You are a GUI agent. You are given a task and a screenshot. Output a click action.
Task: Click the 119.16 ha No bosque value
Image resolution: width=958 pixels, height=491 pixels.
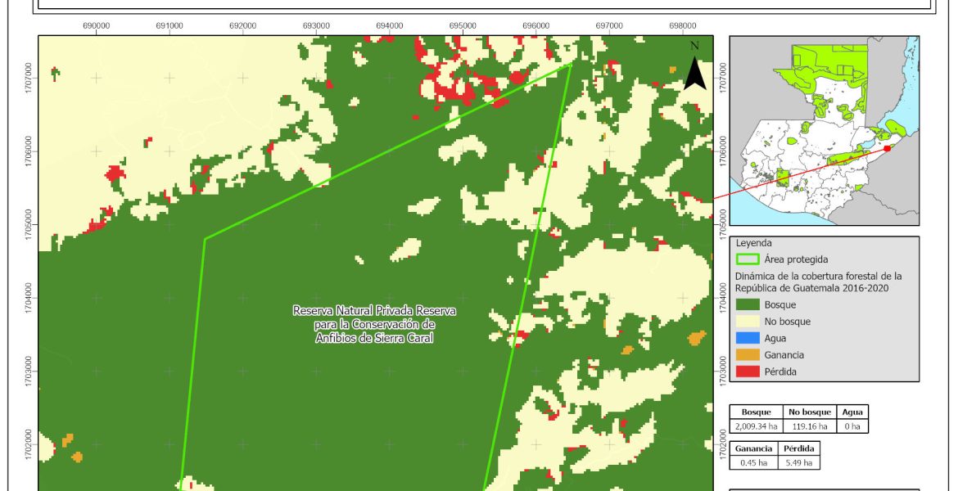point(810,426)
